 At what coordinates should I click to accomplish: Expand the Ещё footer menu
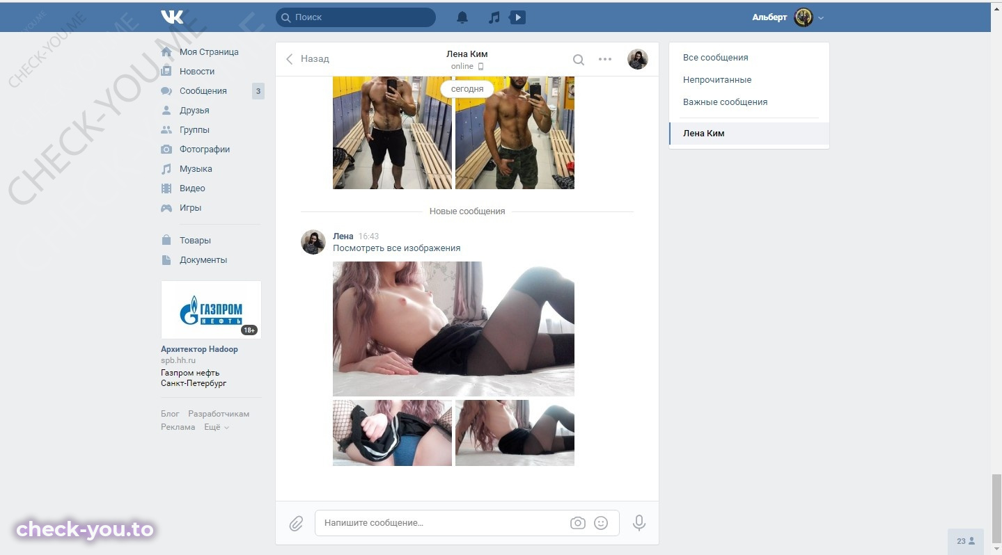click(x=217, y=427)
